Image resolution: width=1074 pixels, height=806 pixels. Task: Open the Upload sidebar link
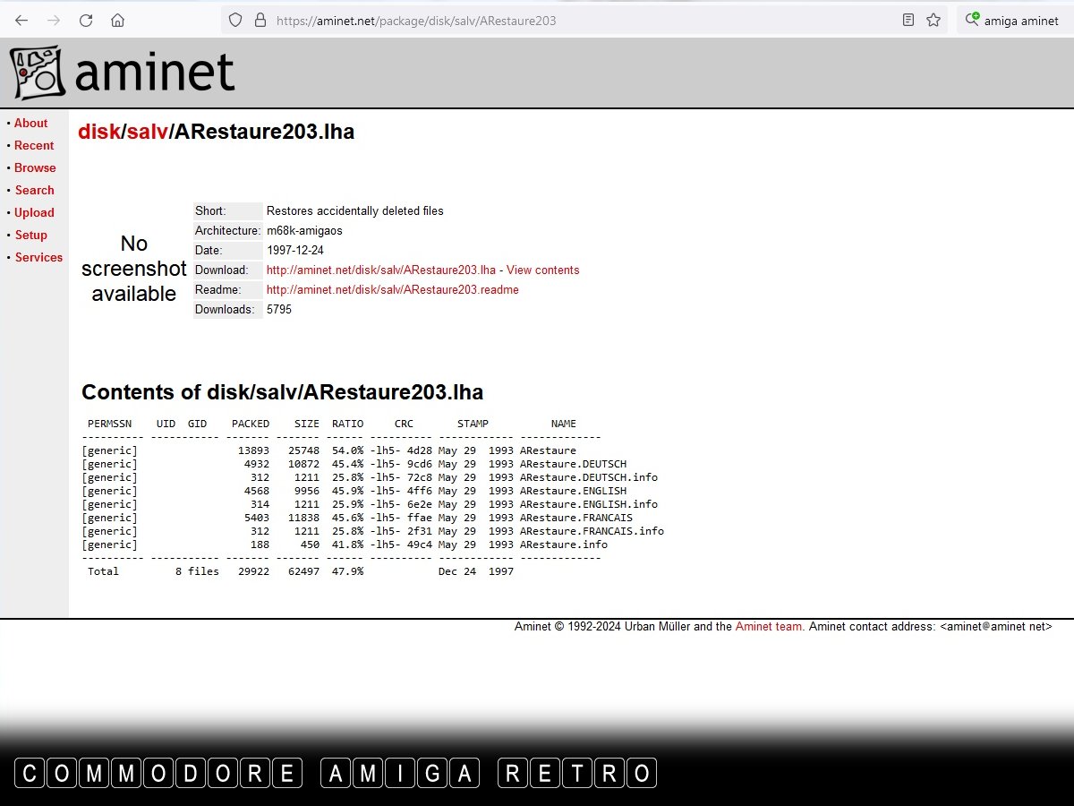click(x=34, y=213)
